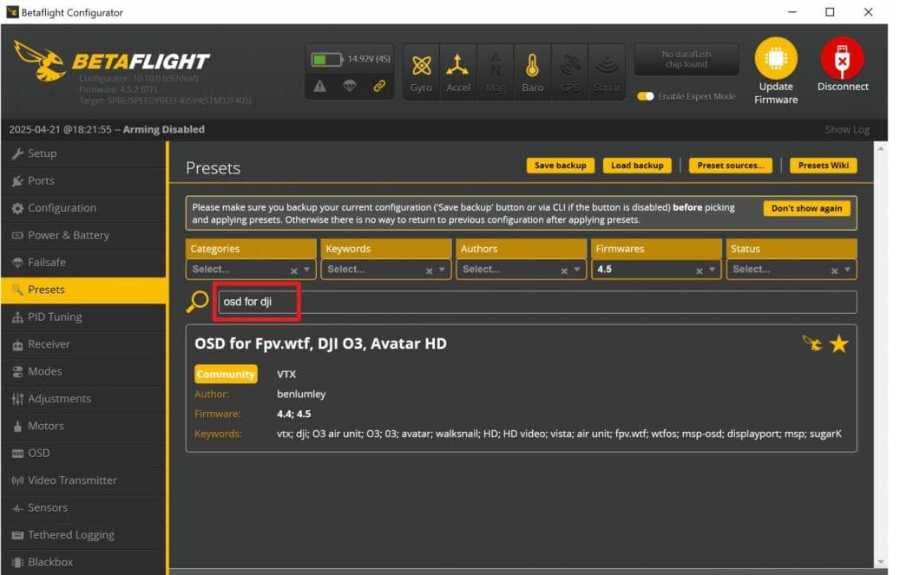Open the Categories dropdown arrow
900x575 pixels.
[x=307, y=269]
